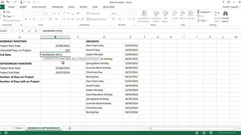Expand the Clipboard group dialog launcher

click(x=21, y=25)
